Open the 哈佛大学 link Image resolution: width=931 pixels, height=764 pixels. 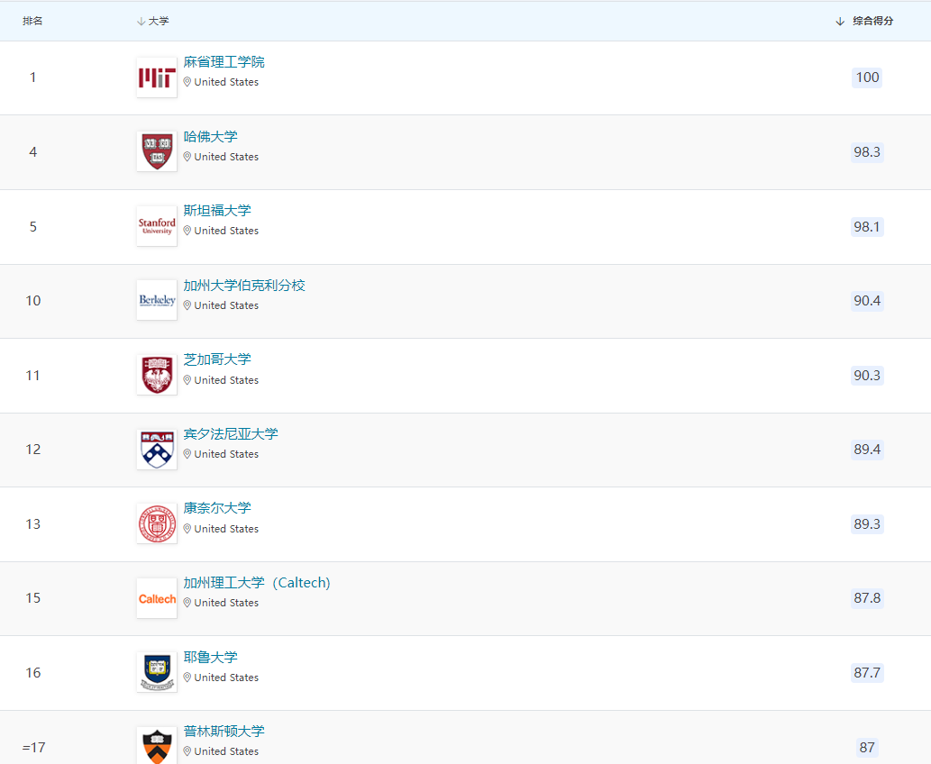click(210, 137)
